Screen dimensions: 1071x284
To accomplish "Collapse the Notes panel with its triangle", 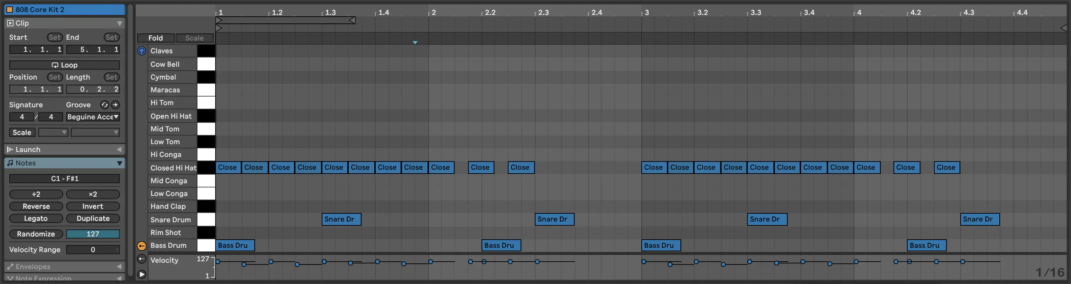I will 119,163.
